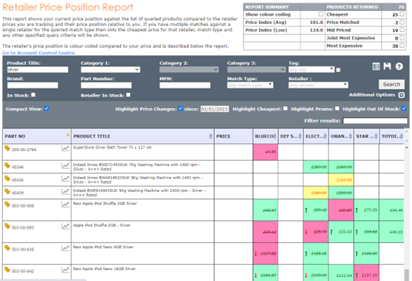Click the Part Number input field
This screenshot has height=281, width=412.
point(106,85)
